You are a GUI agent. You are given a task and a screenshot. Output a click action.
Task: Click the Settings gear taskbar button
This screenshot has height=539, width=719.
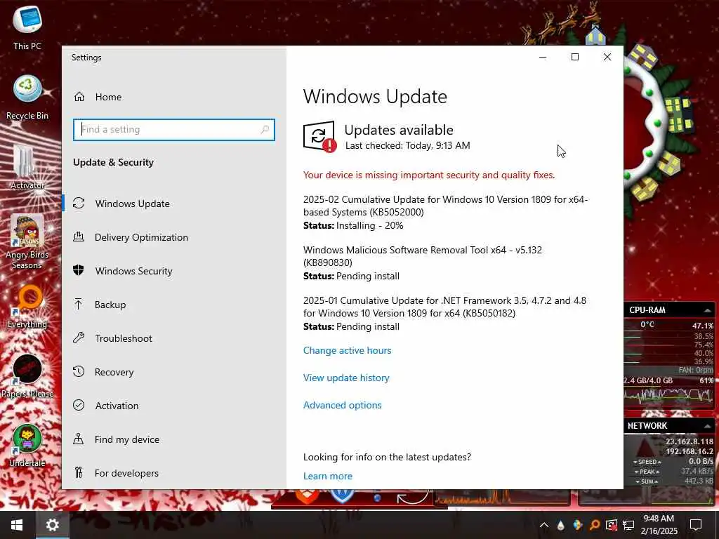[x=52, y=525]
